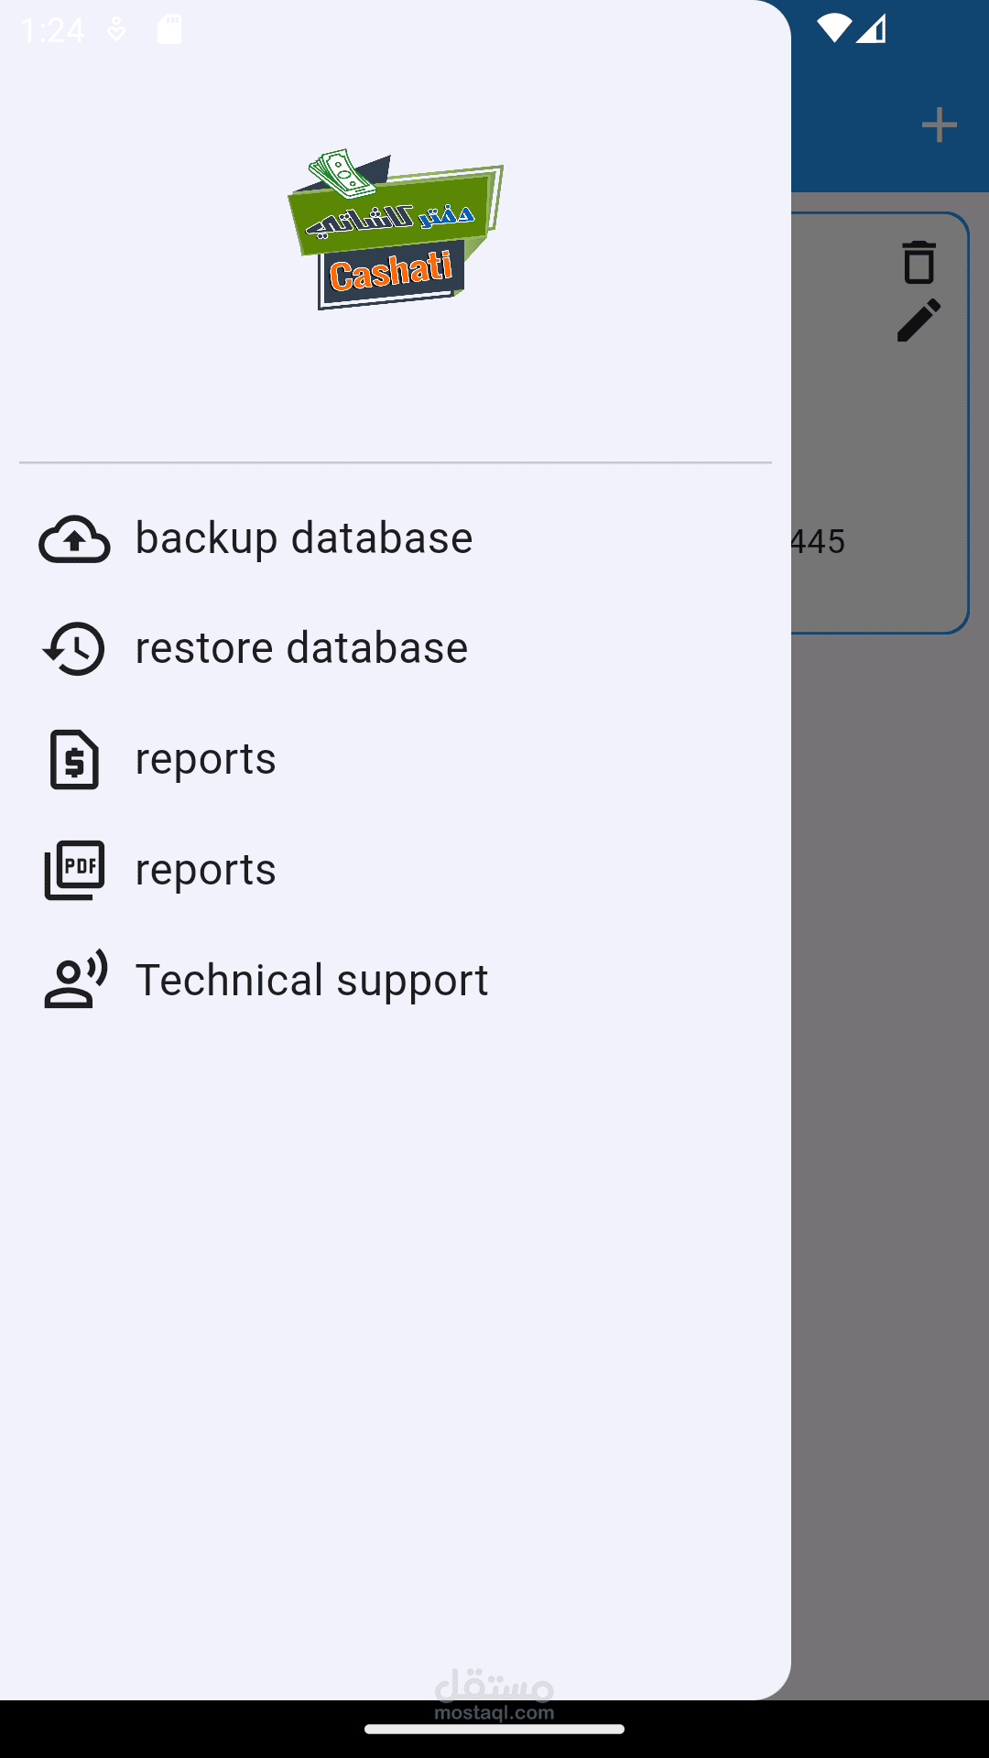Tap the home gesture bar

(x=494, y=1729)
